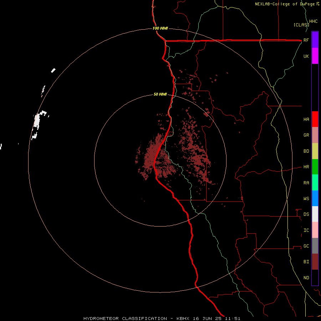Select the yellow BD big drops swatch
The width and height of the screenshot is (321, 321).
(x=315, y=151)
